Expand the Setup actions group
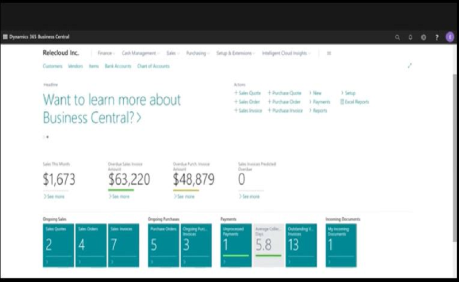 348,93
